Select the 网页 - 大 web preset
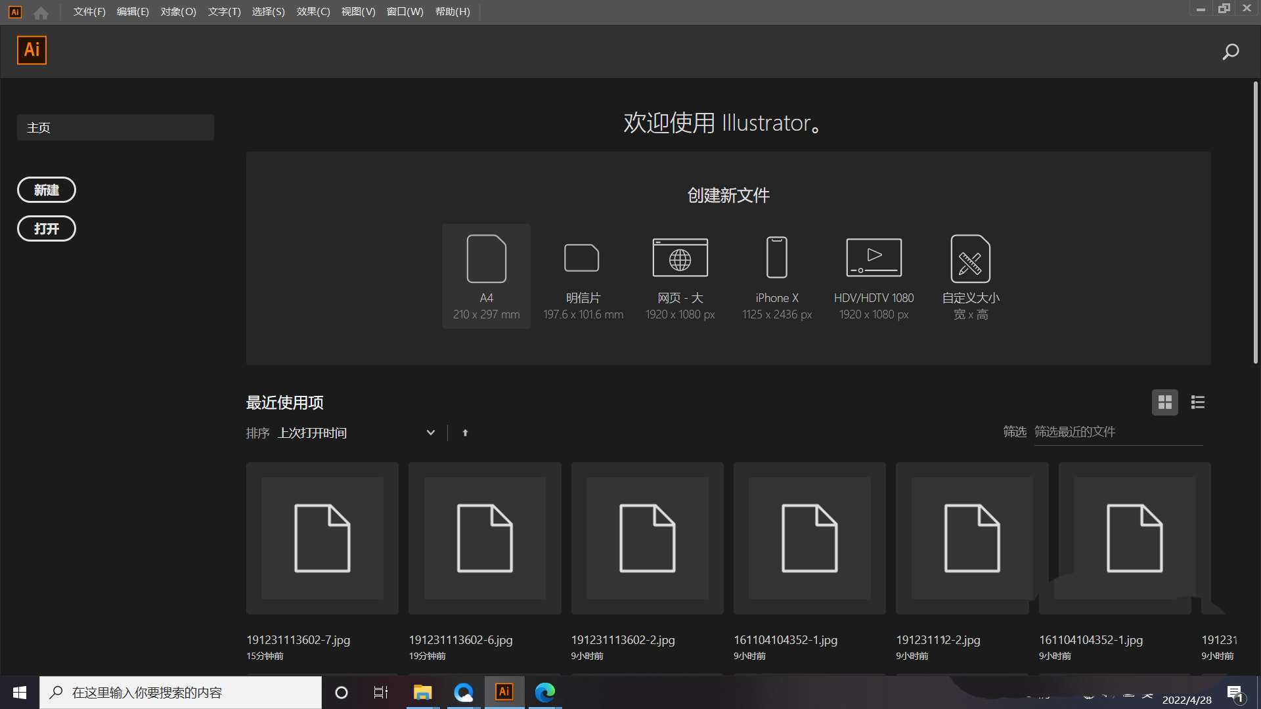This screenshot has height=709, width=1261. [680, 276]
